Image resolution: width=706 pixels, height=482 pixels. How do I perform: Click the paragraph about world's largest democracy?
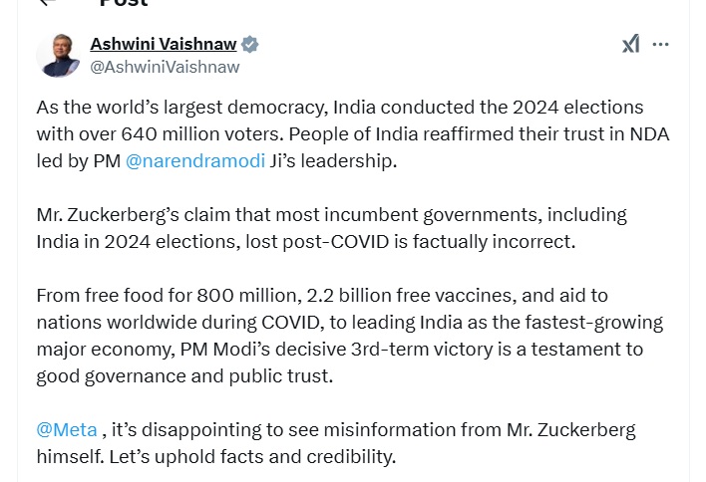pos(353,134)
